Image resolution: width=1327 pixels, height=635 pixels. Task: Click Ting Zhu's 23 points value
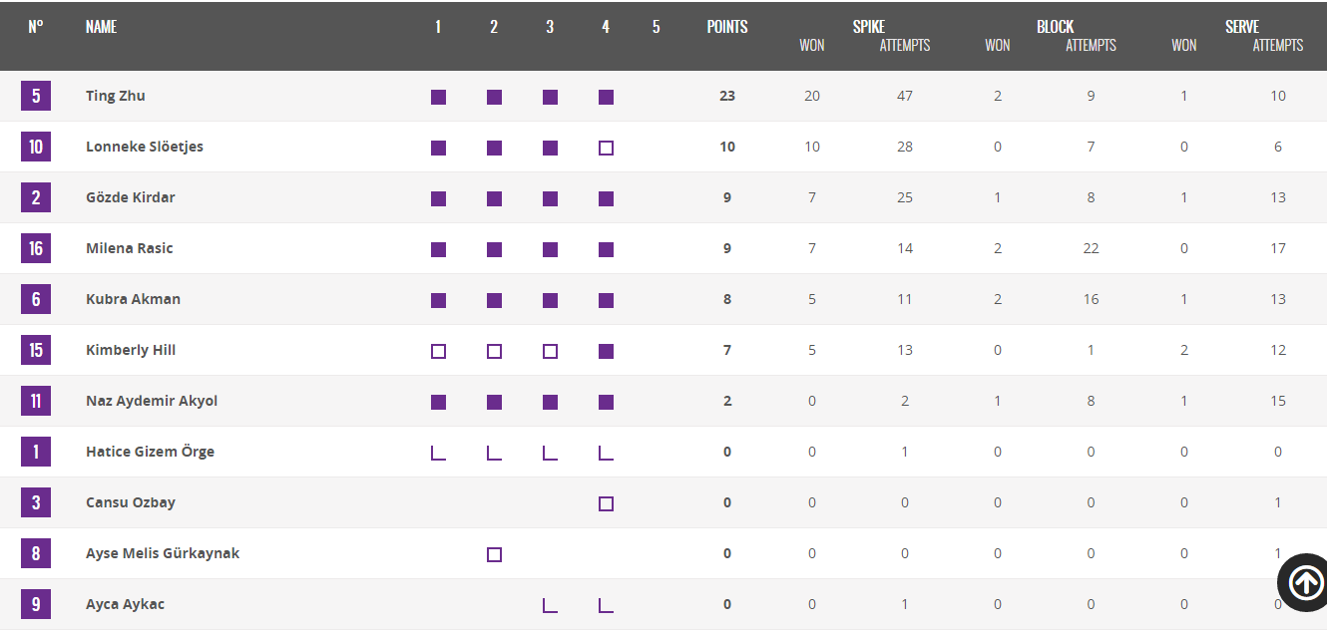[x=727, y=96]
